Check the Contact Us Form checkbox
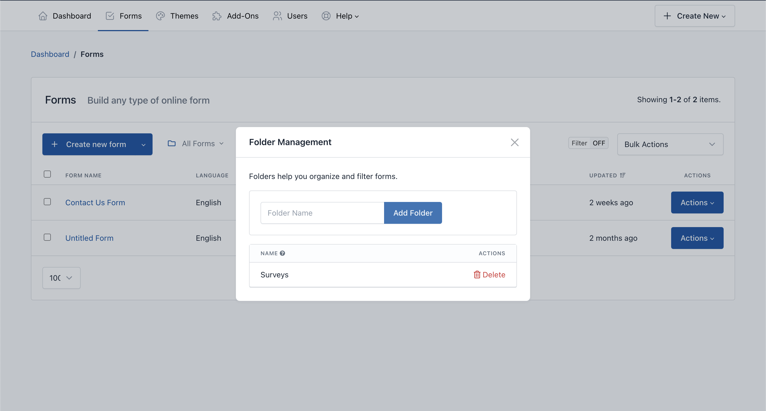Viewport: 766px width, 411px height. [47, 201]
